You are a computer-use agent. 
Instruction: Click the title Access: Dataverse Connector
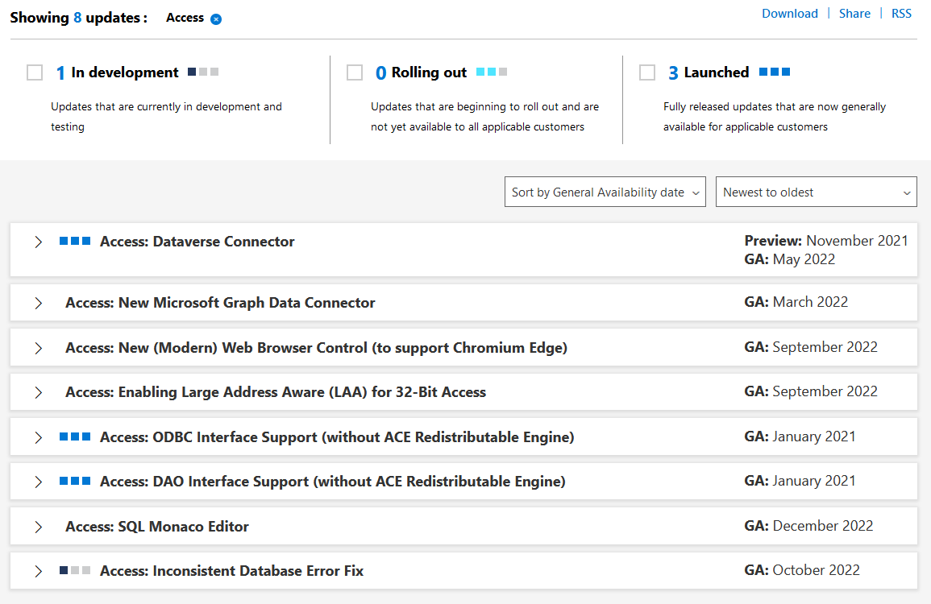[x=197, y=242]
